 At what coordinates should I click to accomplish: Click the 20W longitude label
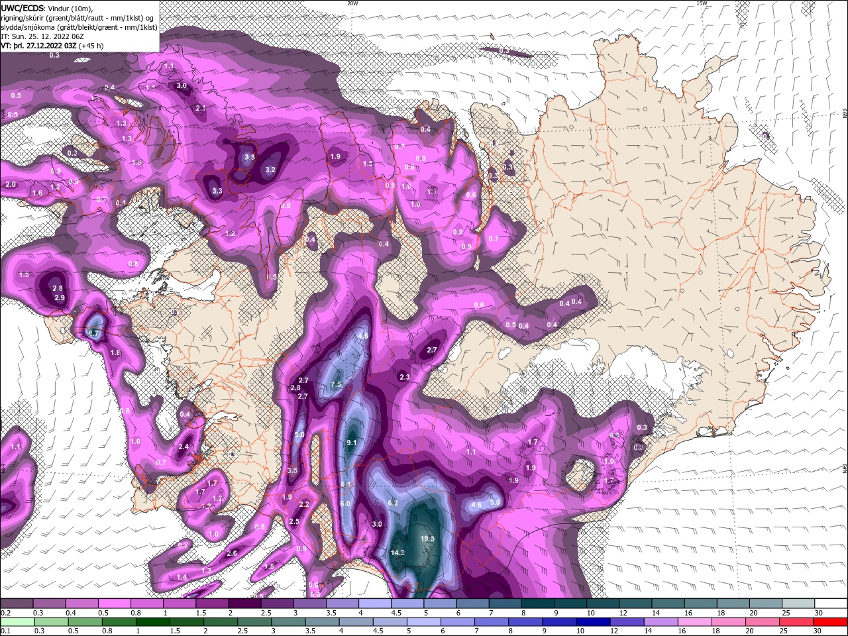click(x=352, y=3)
